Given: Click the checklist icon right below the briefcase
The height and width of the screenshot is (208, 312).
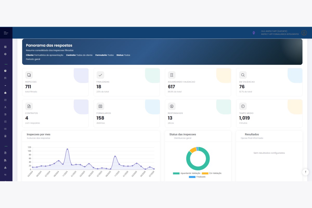Looking at the screenshot, I should (5, 100).
